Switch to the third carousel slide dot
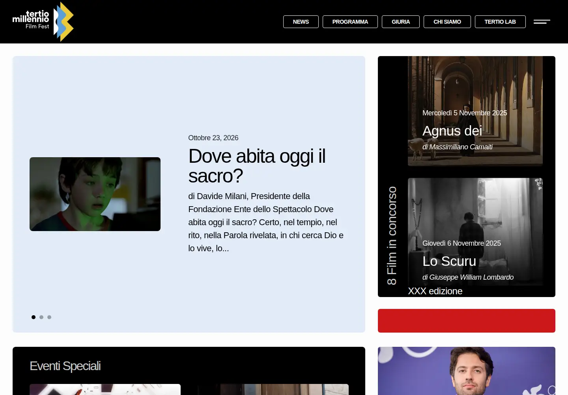568x395 pixels. (x=49, y=317)
